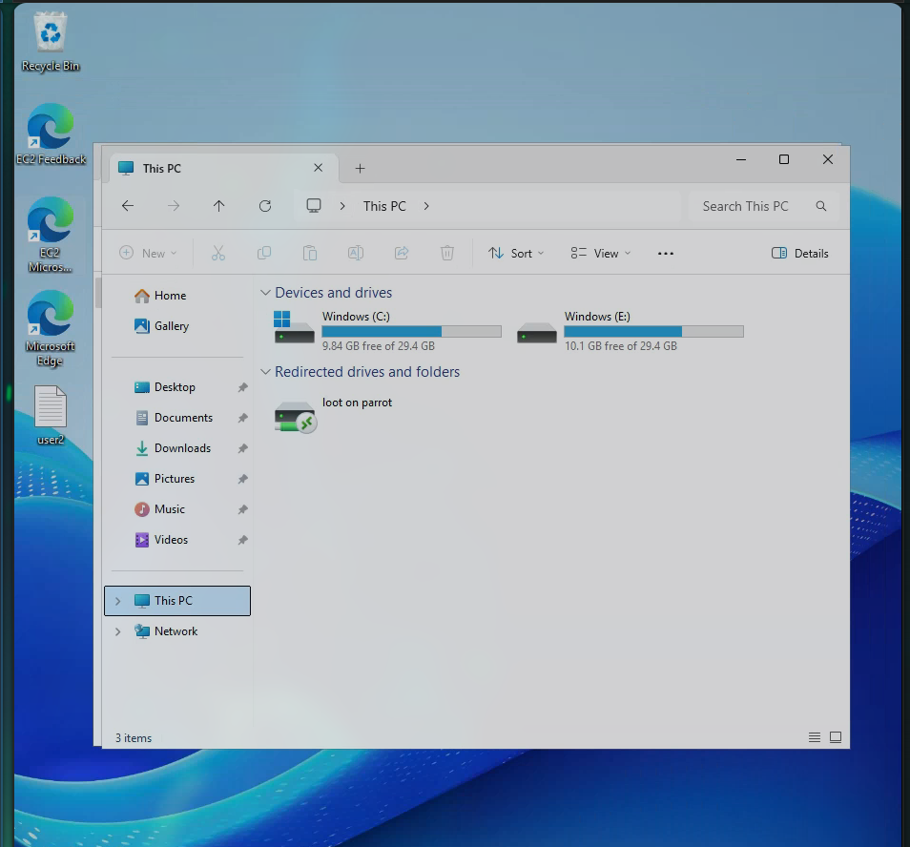
Task: Open the Sort dropdown menu
Action: point(516,254)
